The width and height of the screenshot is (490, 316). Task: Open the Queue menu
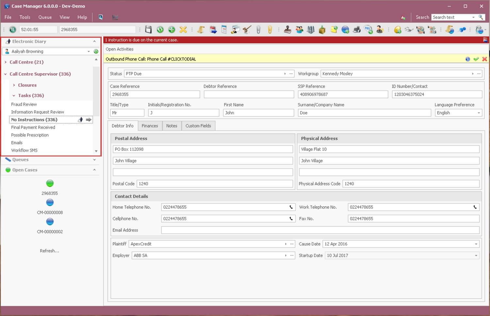pyautogui.click(x=45, y=17)
